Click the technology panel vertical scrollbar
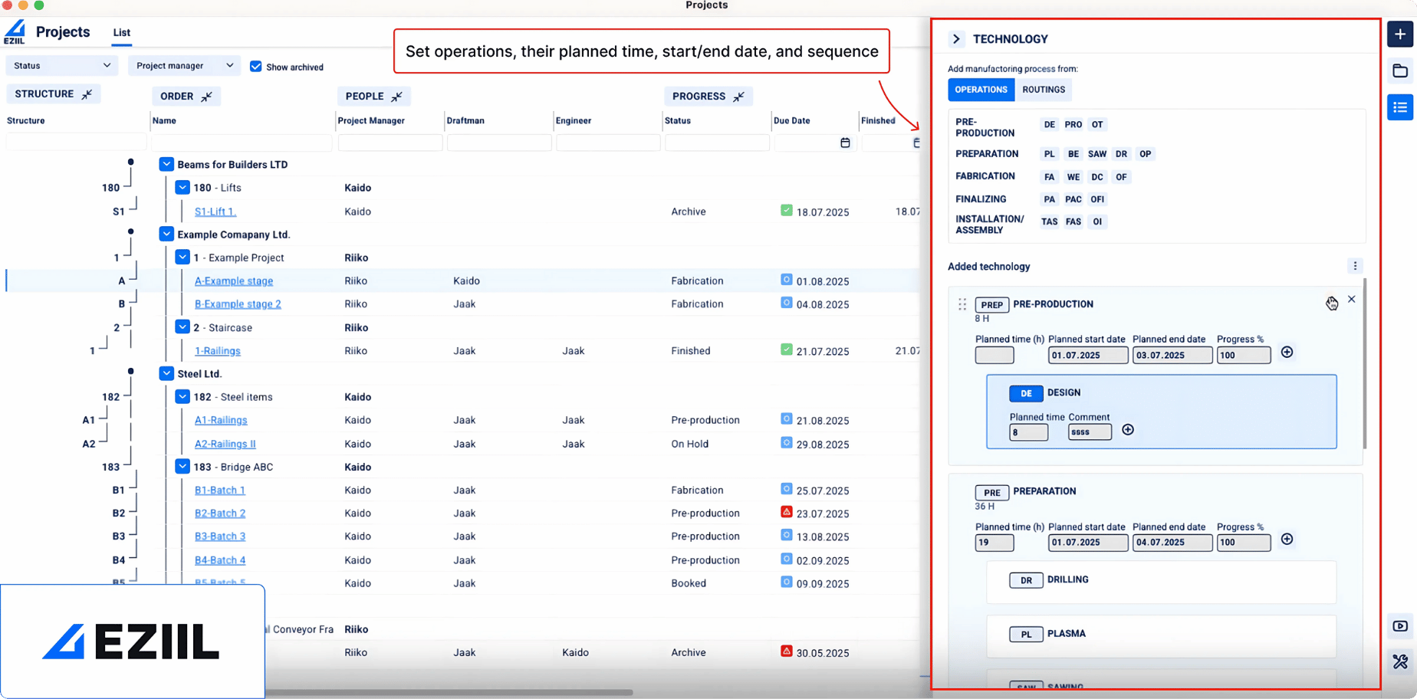 [1365, 364]
